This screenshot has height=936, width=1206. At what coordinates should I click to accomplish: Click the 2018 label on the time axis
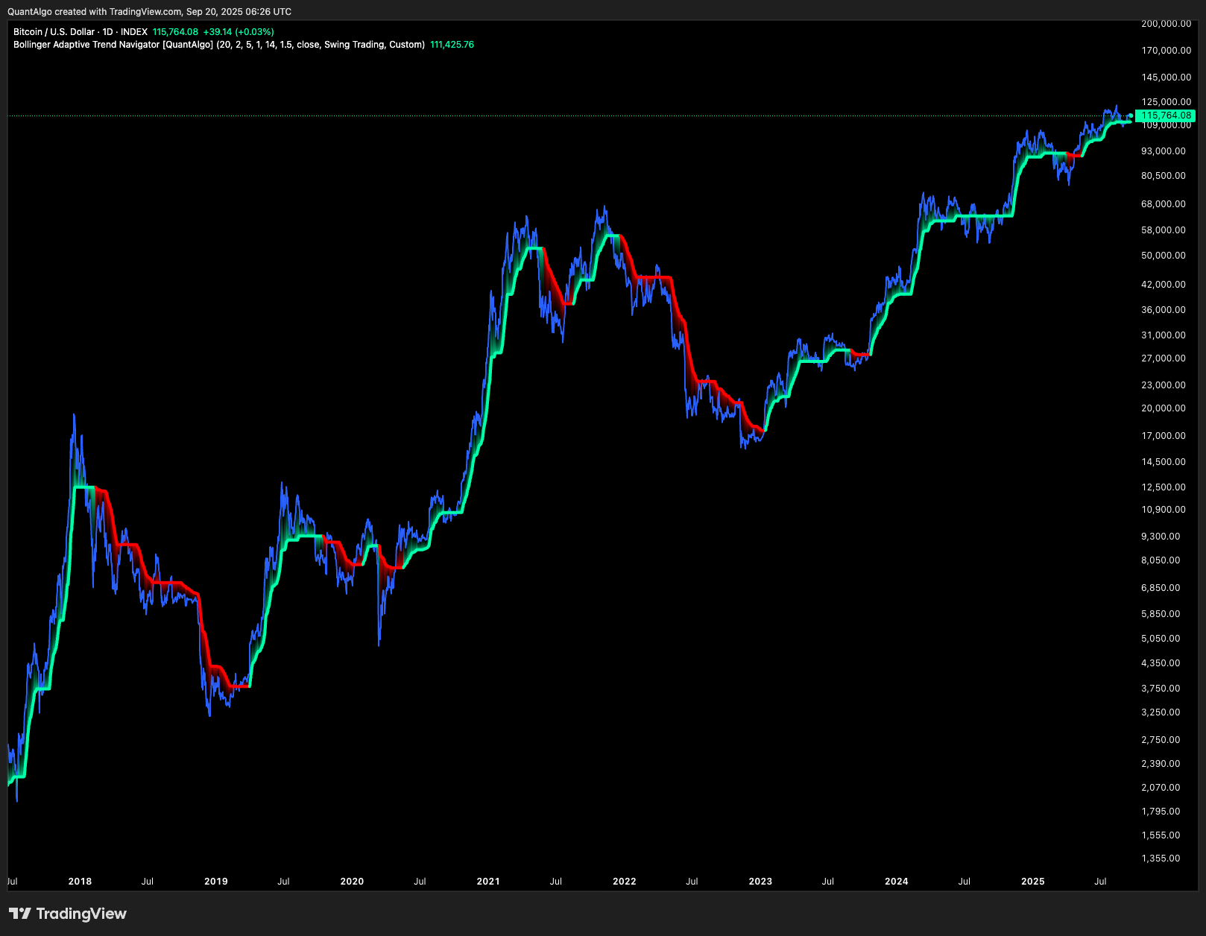80,882
